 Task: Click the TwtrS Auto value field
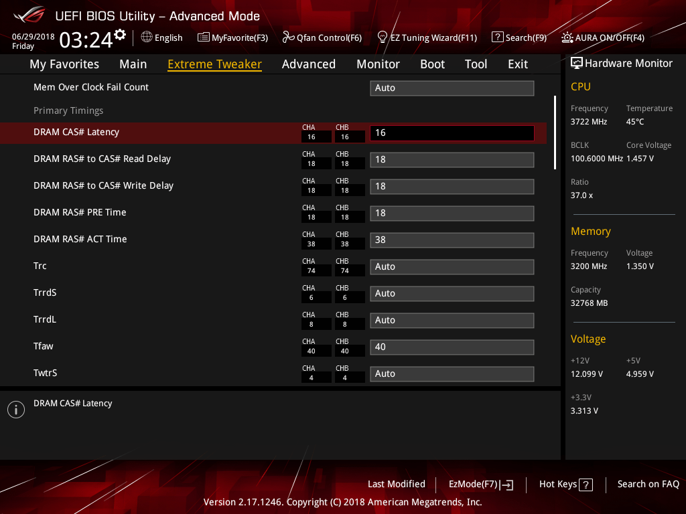(x=452, y=373)
